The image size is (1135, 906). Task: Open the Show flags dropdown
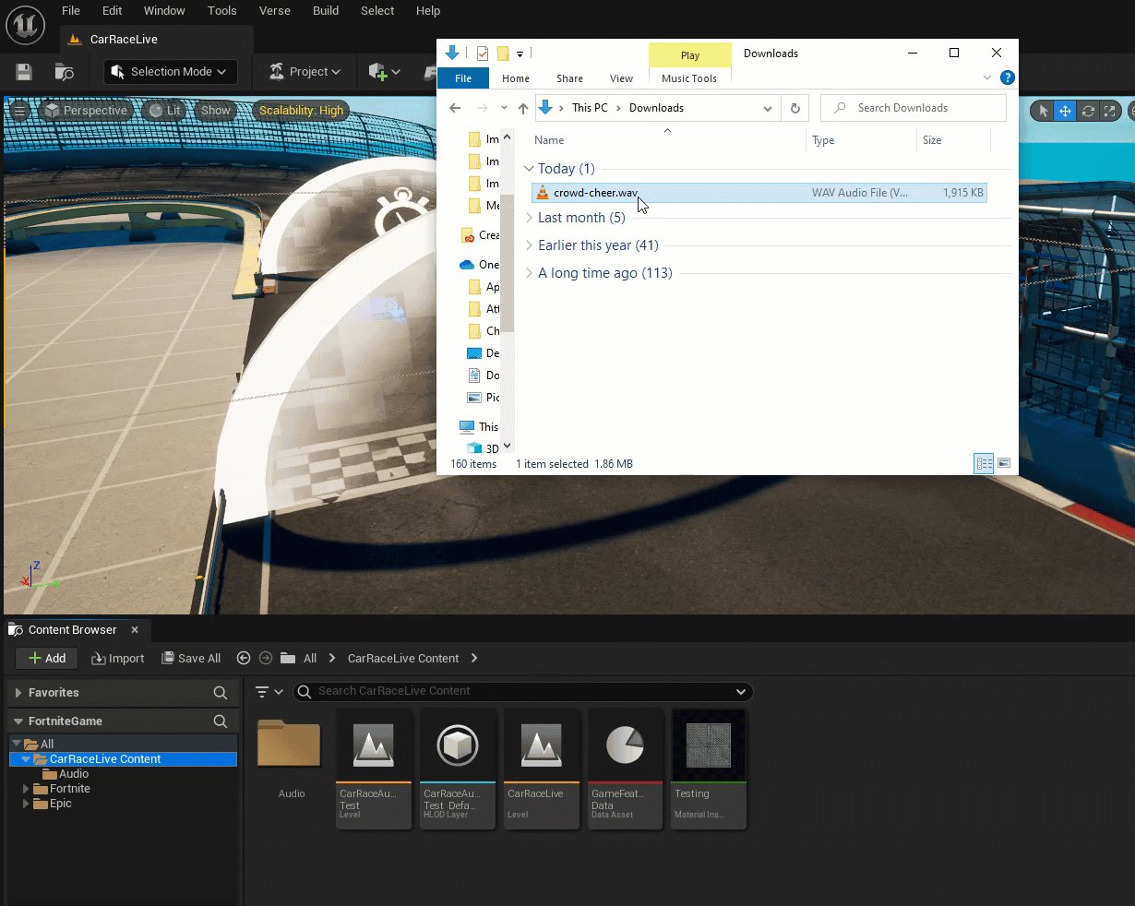point(216,111)
